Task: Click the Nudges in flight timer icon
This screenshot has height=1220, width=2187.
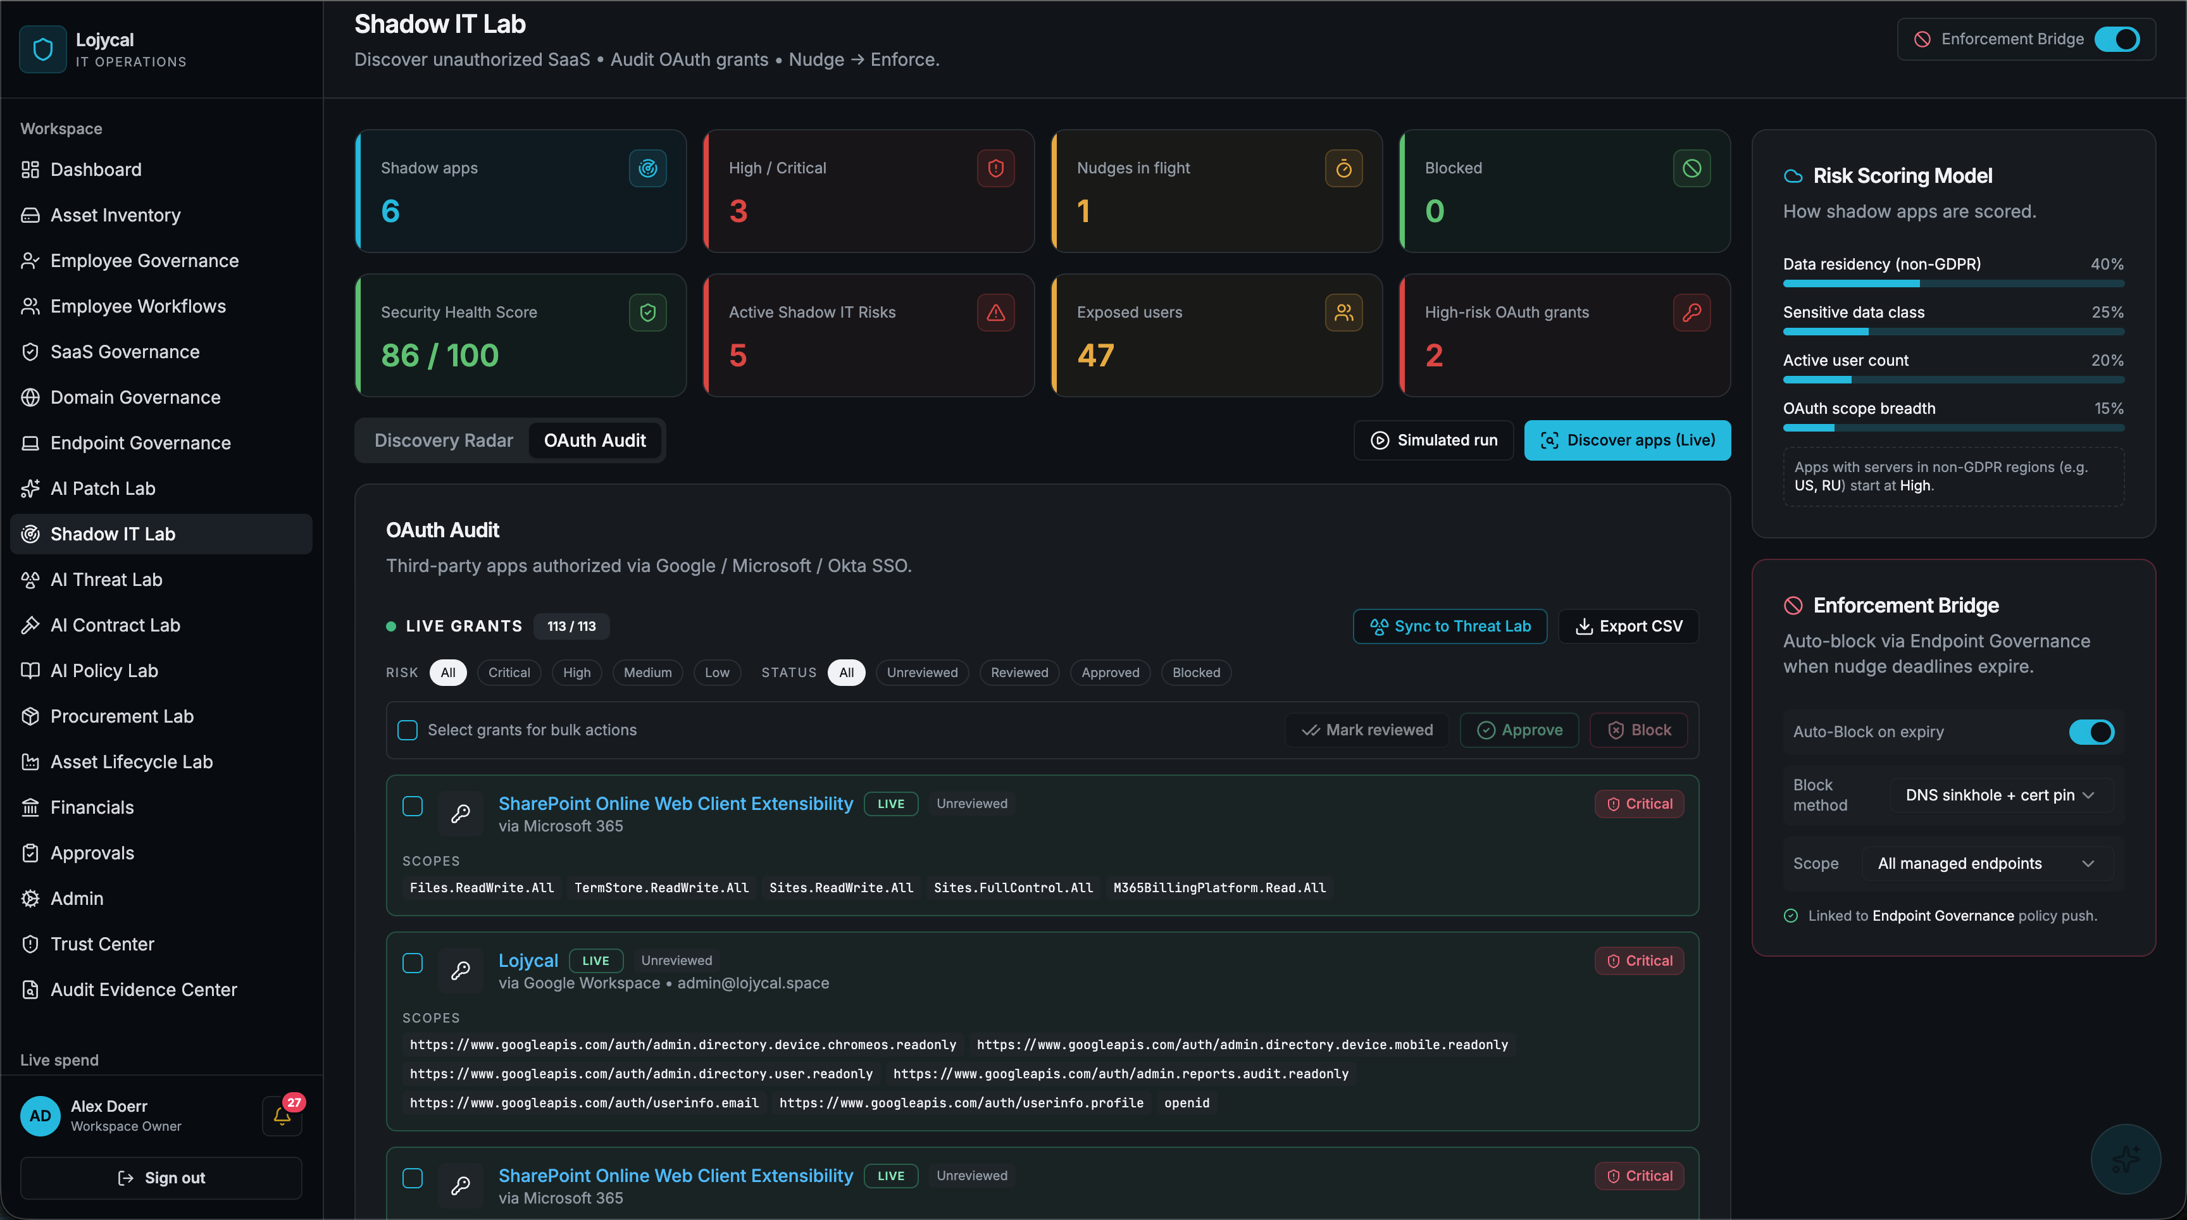Action: (x=1344, y=168)
